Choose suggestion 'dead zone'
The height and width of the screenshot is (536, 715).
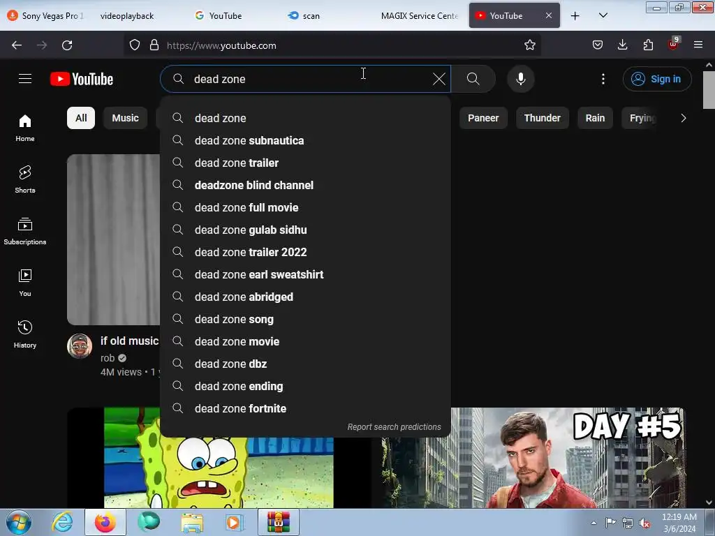[306, 118]
